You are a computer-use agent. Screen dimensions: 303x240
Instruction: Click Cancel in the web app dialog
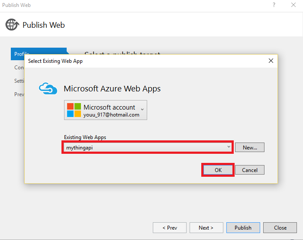(x=250, y=170)
